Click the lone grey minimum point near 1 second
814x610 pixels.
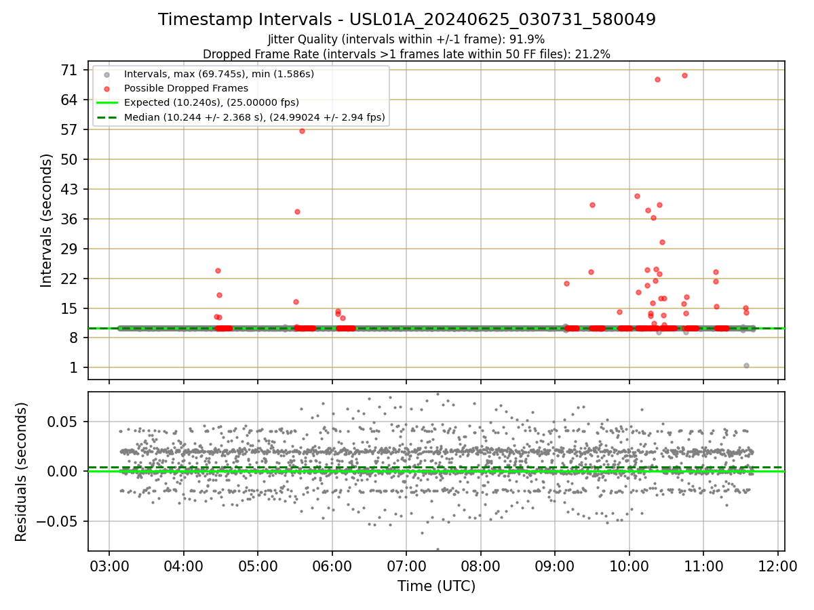pyautogui.click(x=746, y=365)
